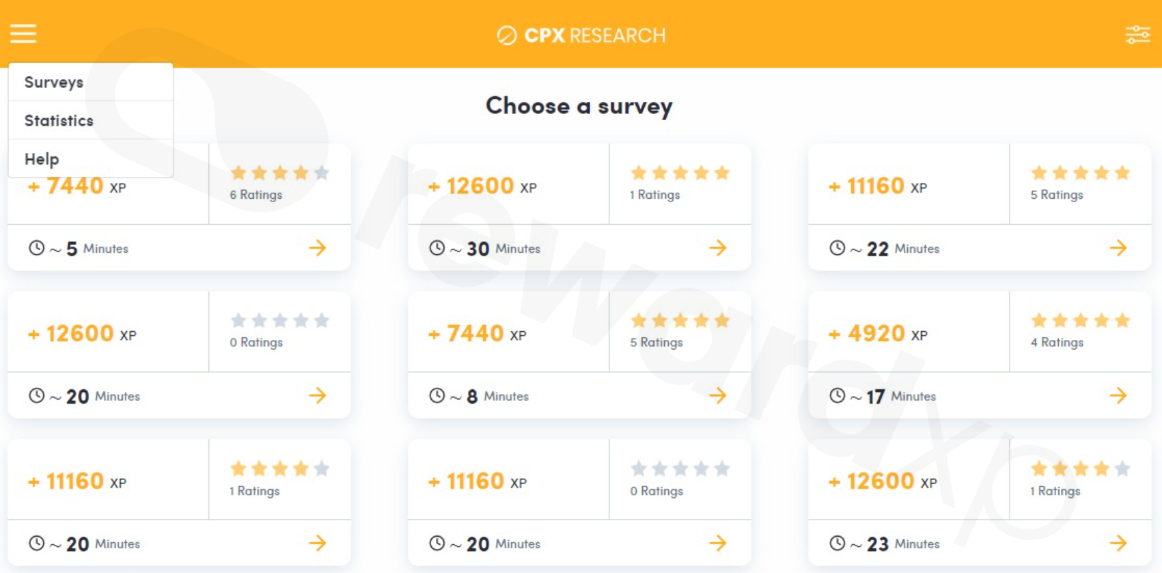Select Surveys from the navigation menu
Screen dimensions: 1162x573
click(54, 82)
